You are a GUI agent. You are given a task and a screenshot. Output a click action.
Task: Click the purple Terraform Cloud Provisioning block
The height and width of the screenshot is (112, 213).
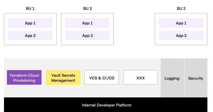[x=24, y=77]
